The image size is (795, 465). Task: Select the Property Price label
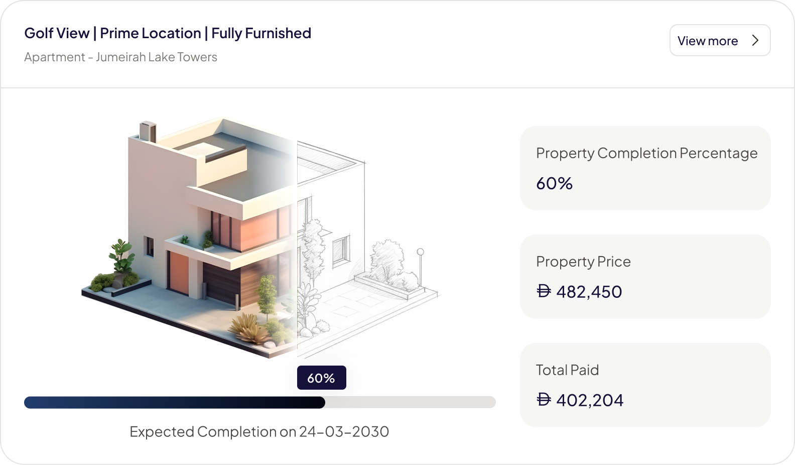583,262
